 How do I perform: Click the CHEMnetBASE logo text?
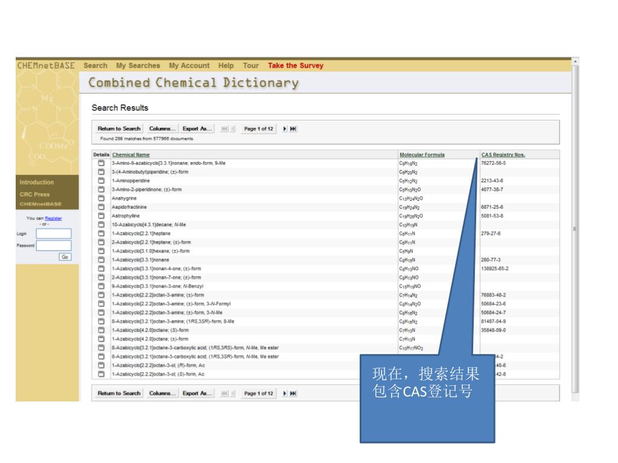point(46,65)
